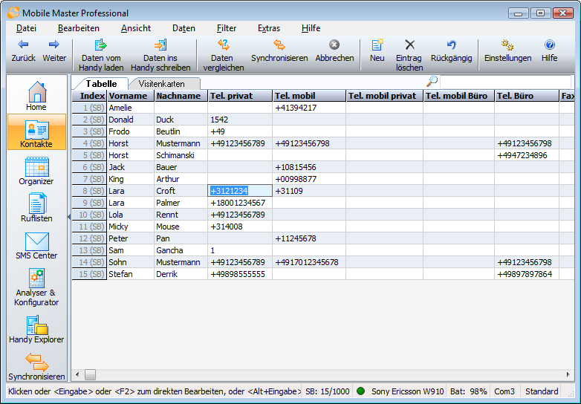Click the Daten vom Handy laden icon

point(102,45)
